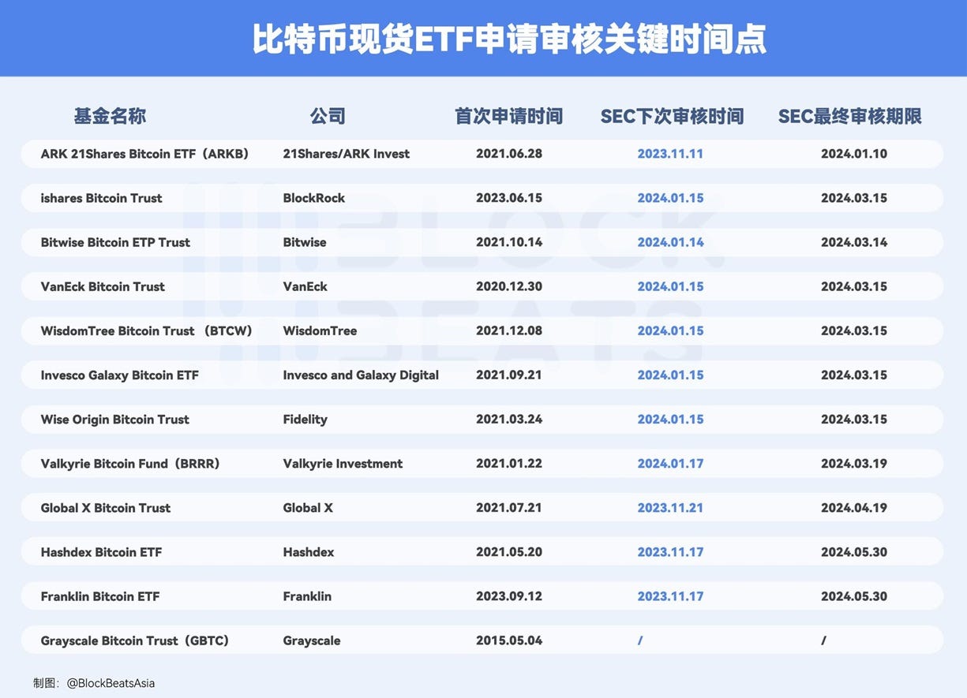
Task: Click the 2020.12.30 application date
Action: [509, 286]
